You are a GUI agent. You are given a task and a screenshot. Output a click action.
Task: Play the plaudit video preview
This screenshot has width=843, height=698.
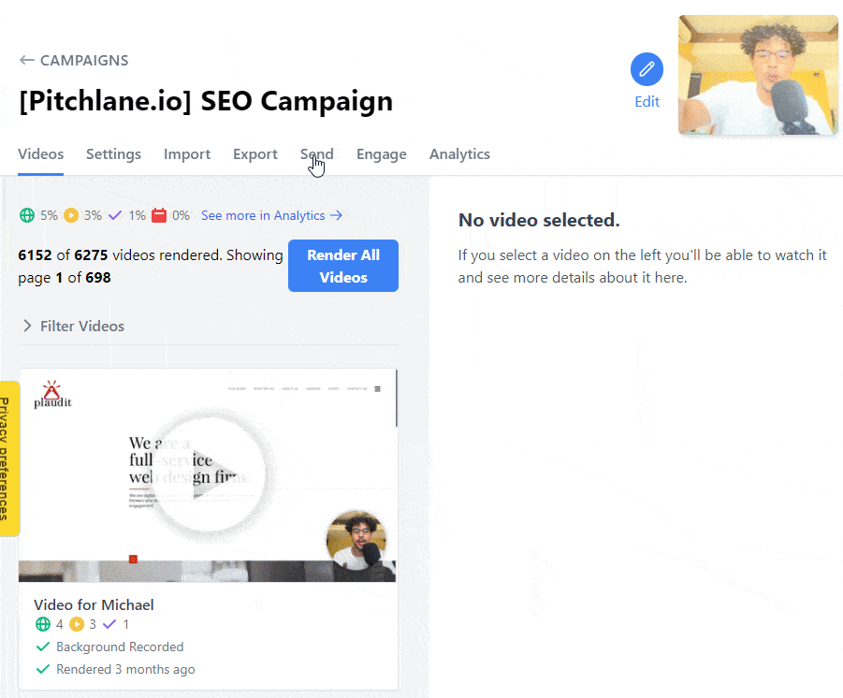208,474
